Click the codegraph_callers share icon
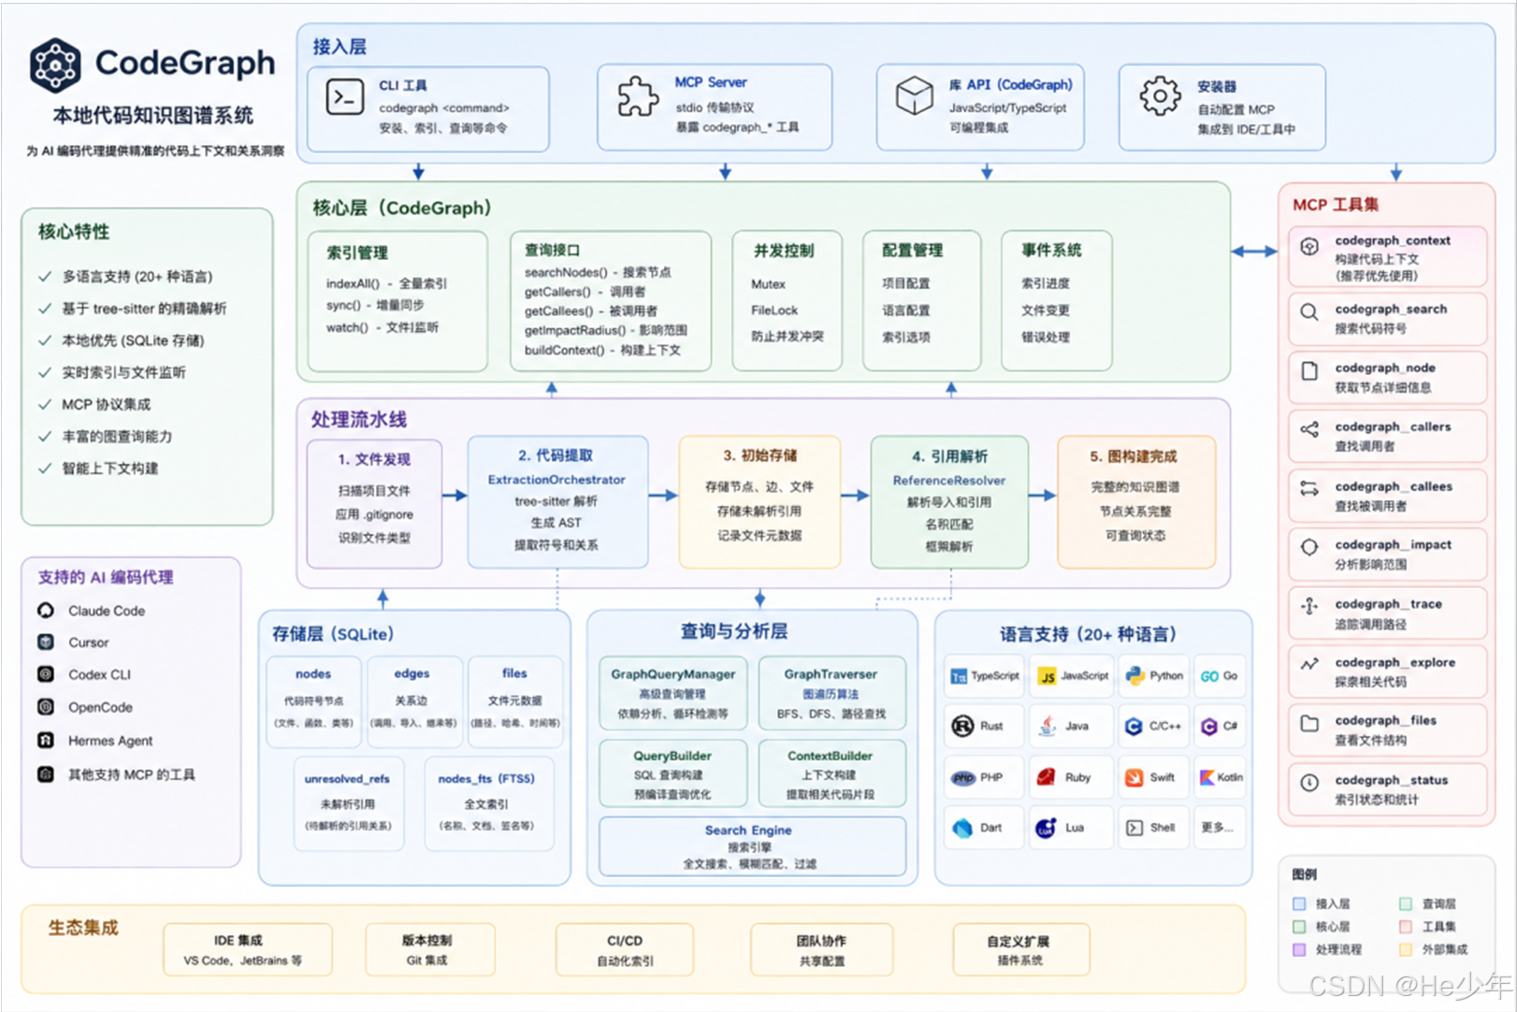This screenshot has width=1517, height=1012. pyautogui.click(x=1309, y=429)
